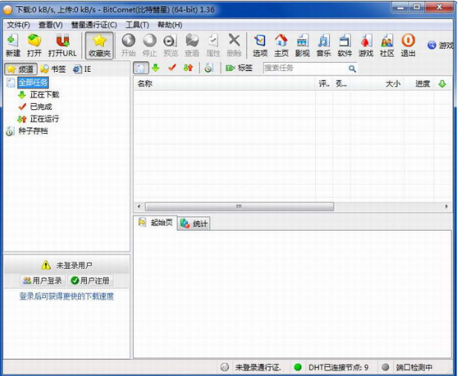
Task: Click the 评.. column header
Action: (324, 84)
